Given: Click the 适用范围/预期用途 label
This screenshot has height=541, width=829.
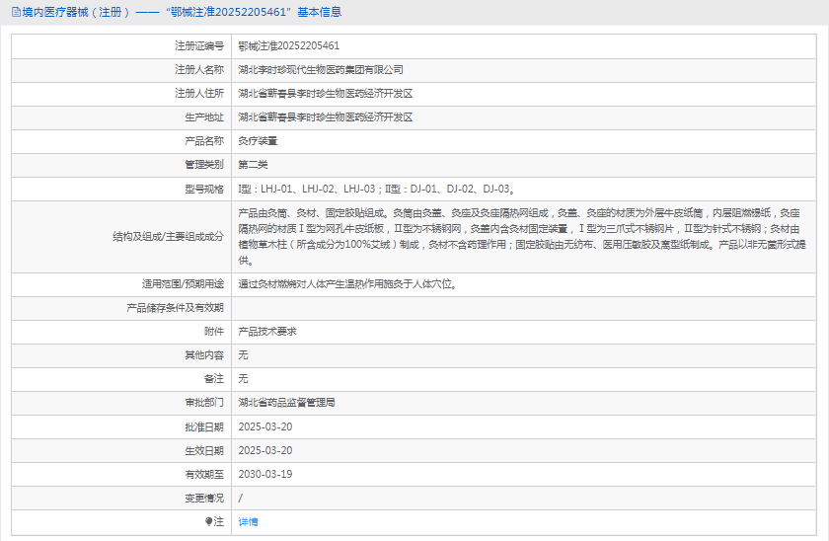Looking at the screenshot, I should pyautogui.click(x=183, y=284).
